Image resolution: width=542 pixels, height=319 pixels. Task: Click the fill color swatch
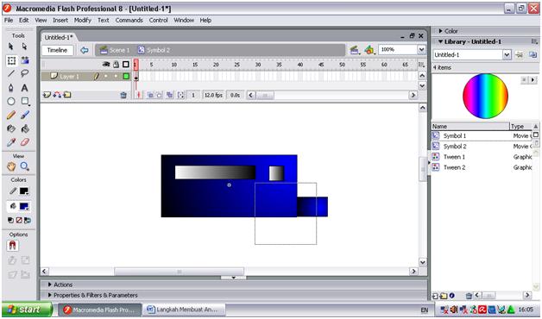click(x=24, y=206)
